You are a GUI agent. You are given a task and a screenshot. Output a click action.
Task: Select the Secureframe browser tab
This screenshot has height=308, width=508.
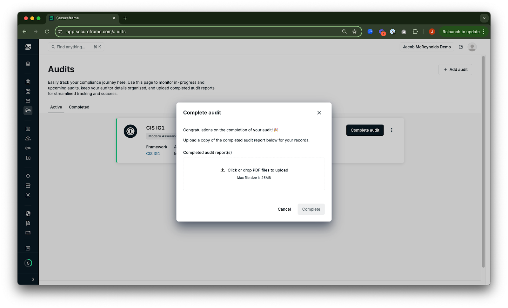click(x=83, y=18)
